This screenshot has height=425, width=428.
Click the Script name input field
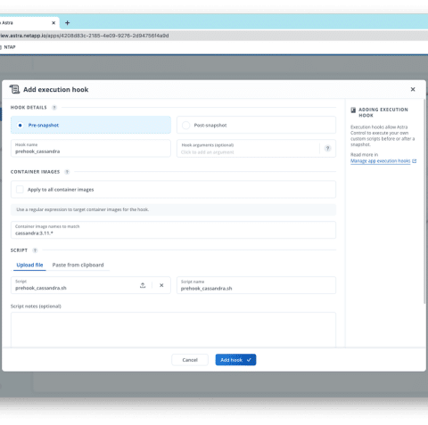[256, 285]
